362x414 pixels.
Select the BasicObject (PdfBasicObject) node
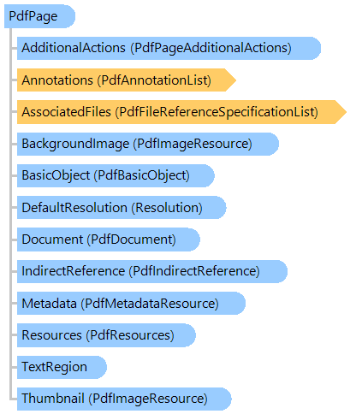[x=116, y=175]
